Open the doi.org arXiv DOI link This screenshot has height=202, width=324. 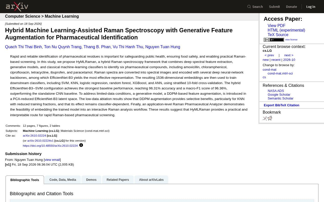pos(50,146)
